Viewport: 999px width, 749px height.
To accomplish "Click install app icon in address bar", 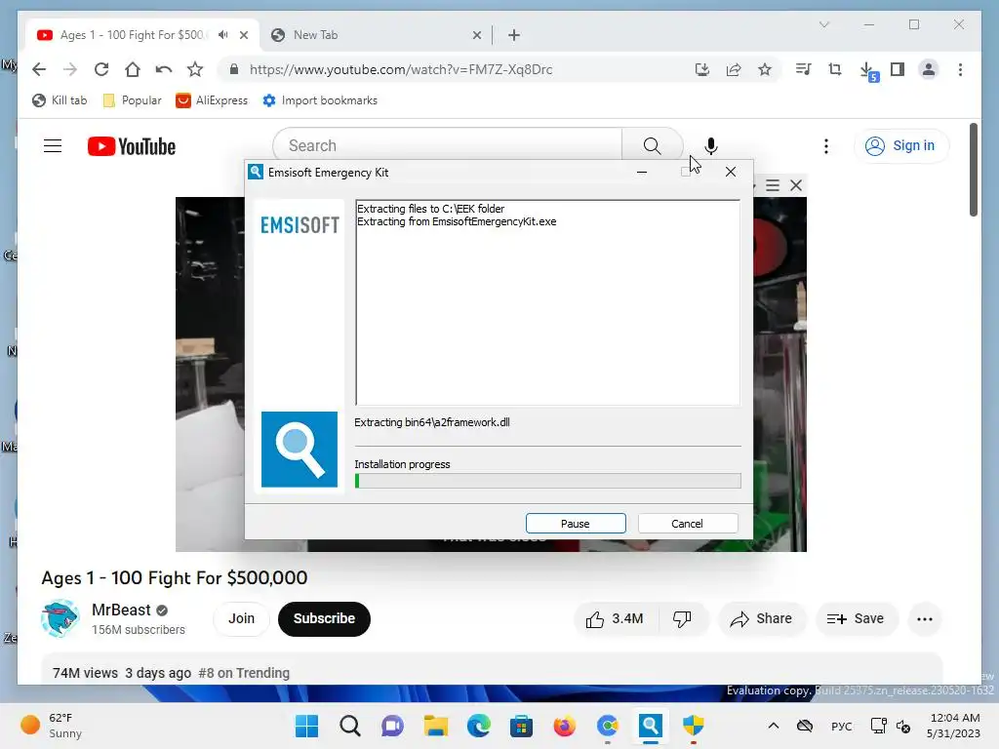I will pyautogui.click(x=702, y=69).
